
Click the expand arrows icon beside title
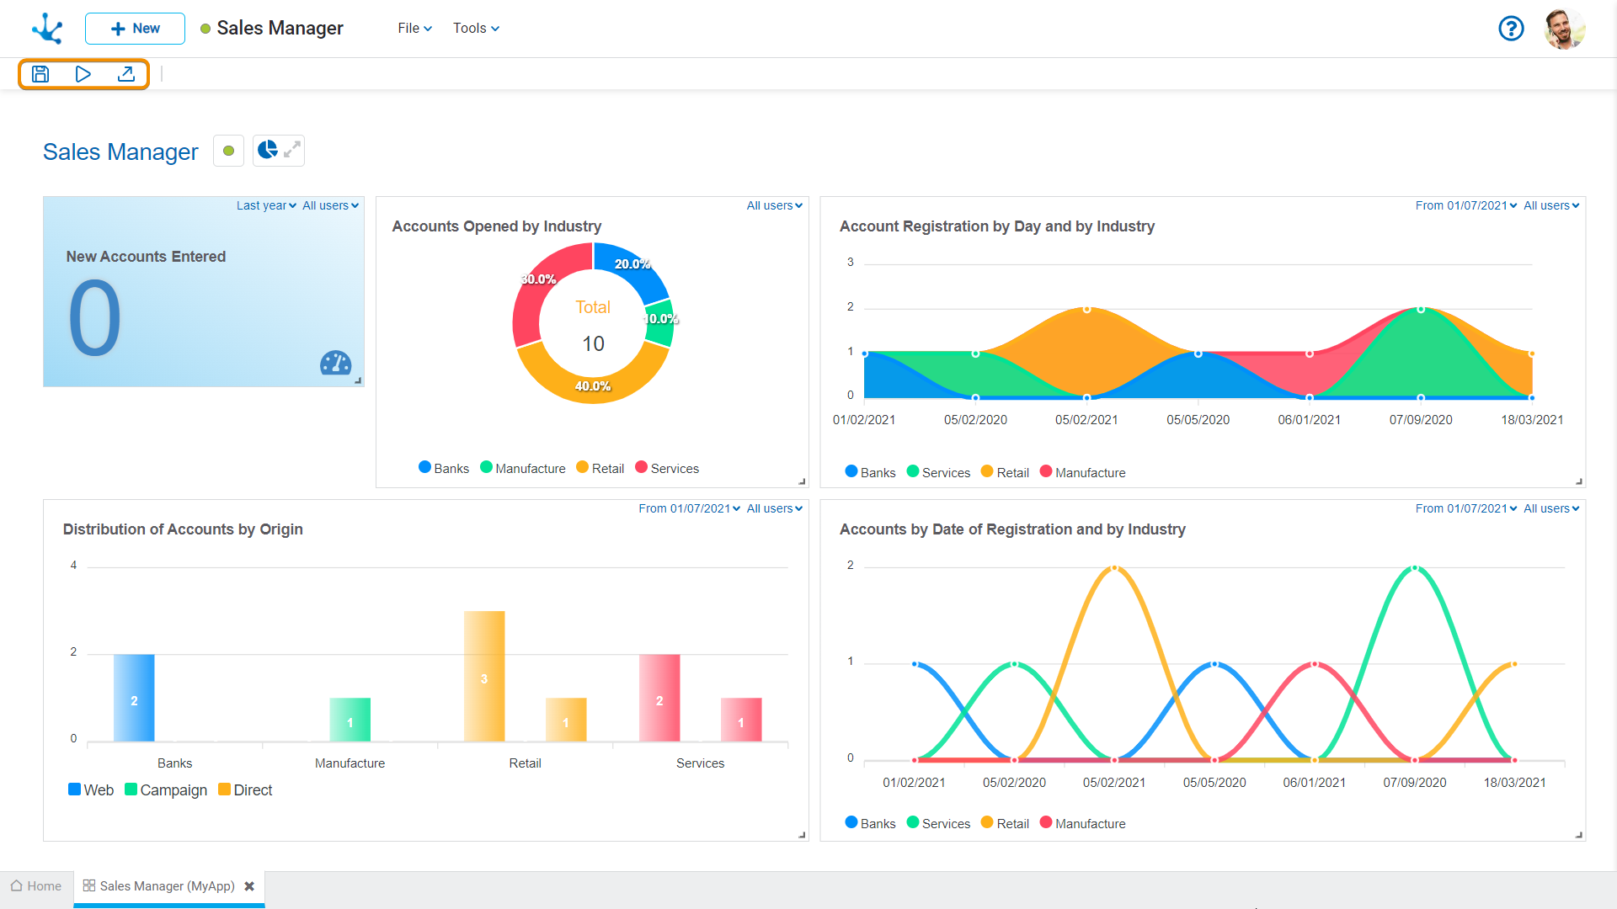[292, 150]
